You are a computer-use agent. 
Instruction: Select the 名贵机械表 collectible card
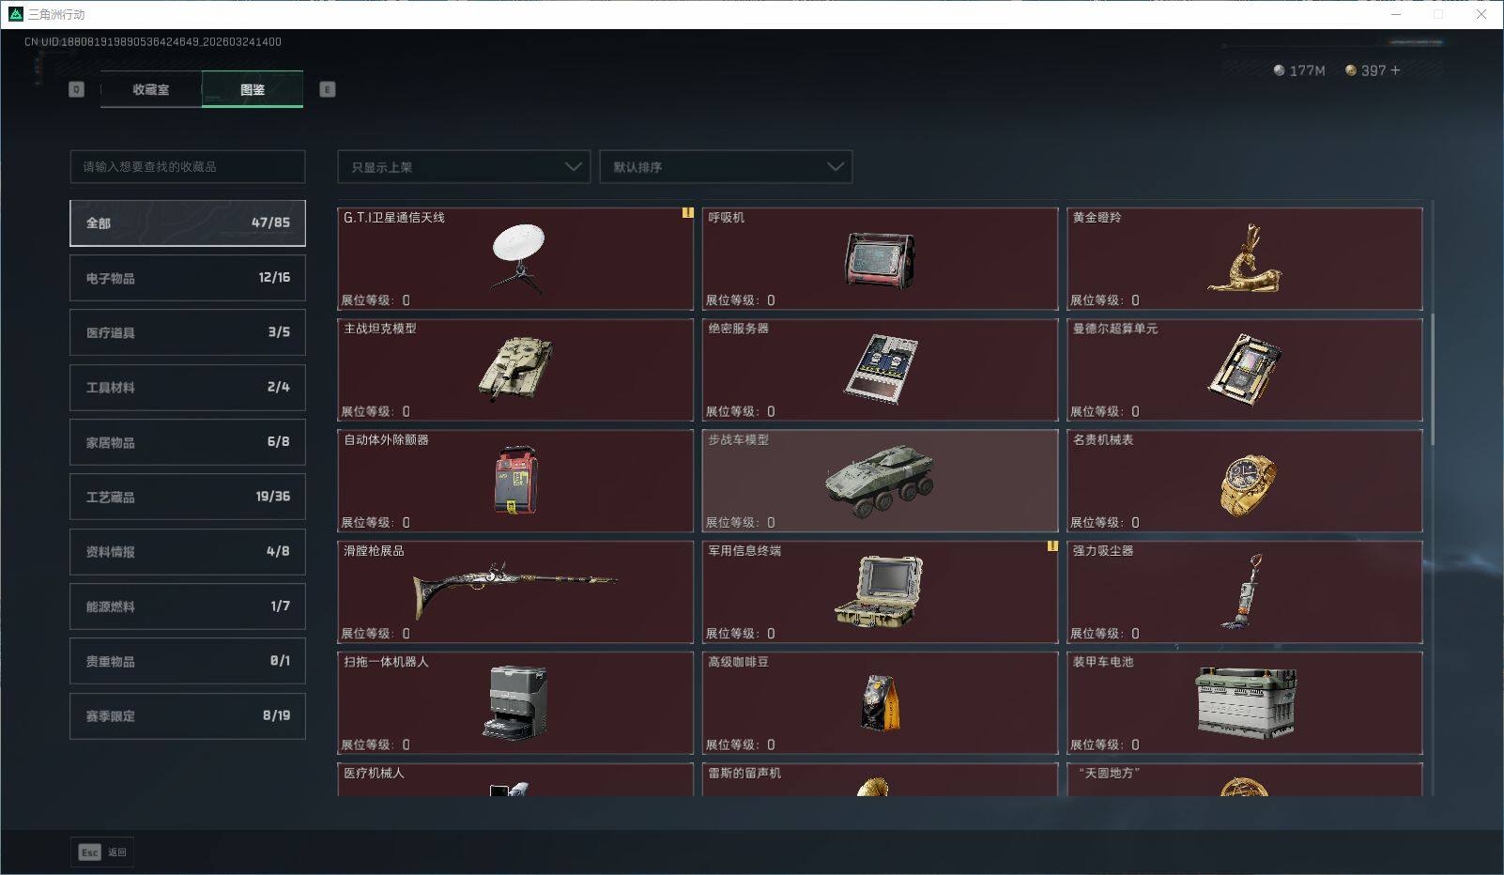tap(1244, 480)
